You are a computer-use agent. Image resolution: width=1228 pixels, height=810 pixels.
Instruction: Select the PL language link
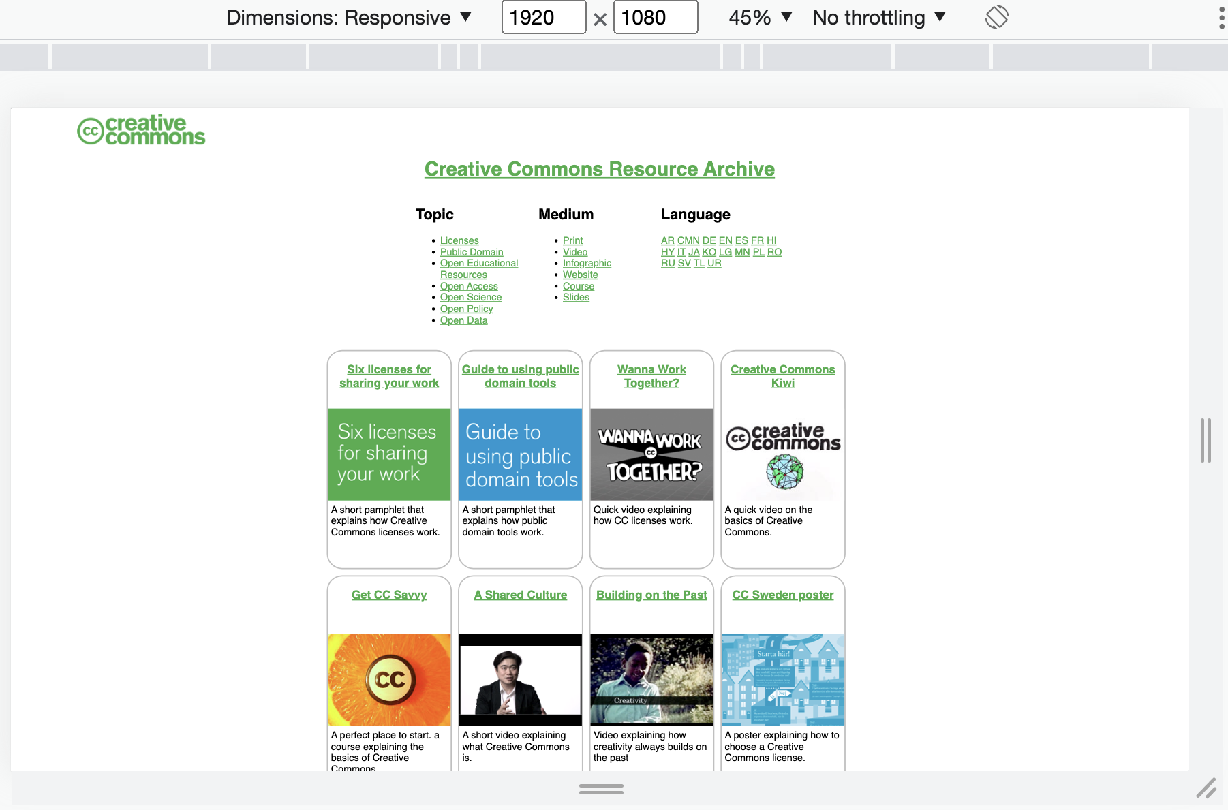[x=758, y=252]
